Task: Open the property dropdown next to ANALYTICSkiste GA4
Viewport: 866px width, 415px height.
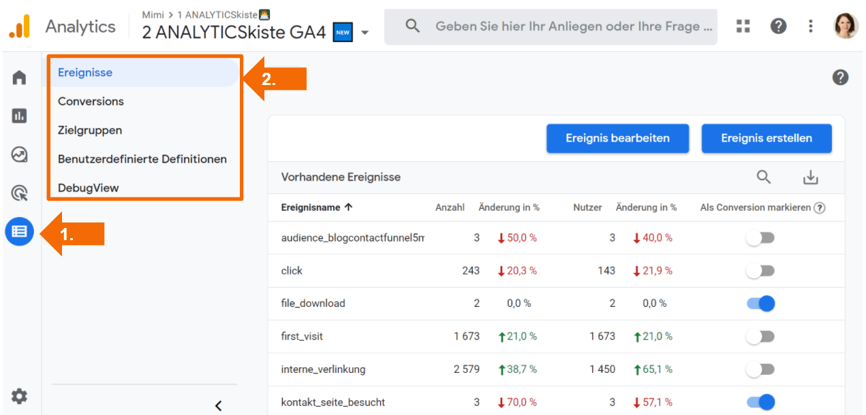Action: coord(365,31)
